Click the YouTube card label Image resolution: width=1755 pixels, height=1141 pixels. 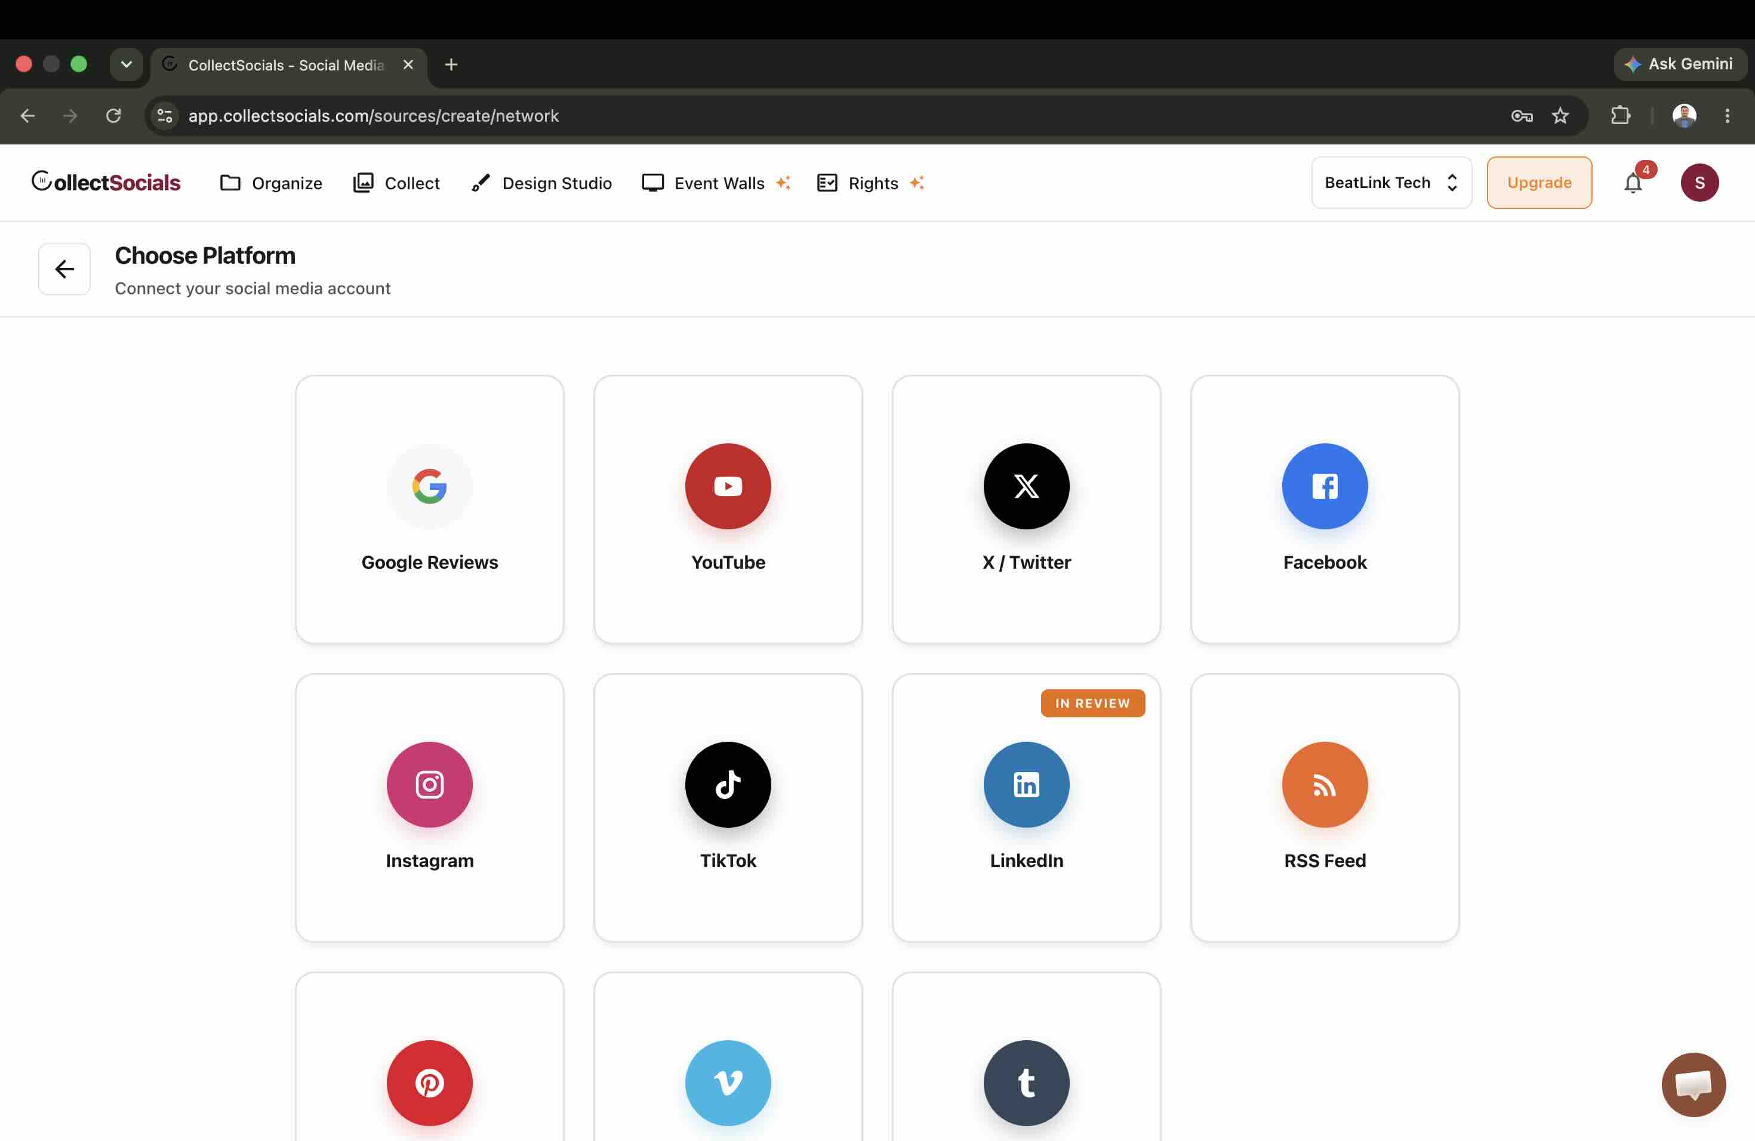click(x=728, y=562)
